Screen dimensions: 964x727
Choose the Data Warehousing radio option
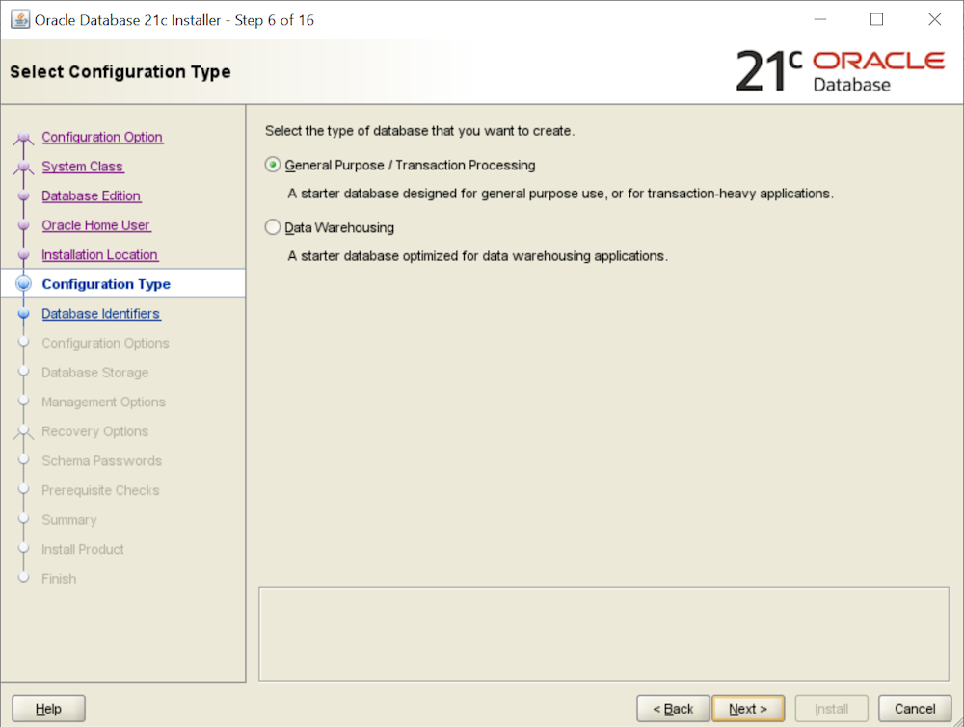[273, 228]
